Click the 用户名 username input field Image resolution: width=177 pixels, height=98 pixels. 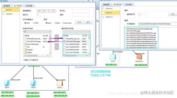[x=81, y=11]
